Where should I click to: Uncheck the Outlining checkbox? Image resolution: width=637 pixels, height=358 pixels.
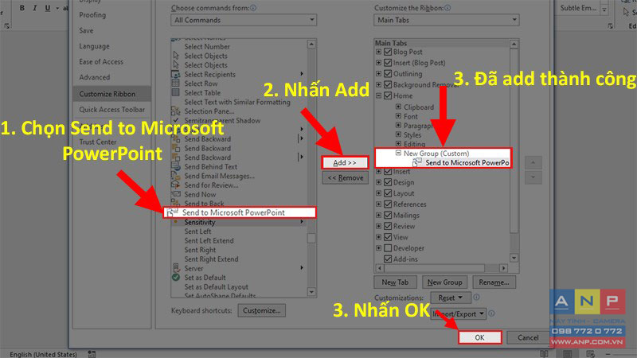click(x=388, y=73)
